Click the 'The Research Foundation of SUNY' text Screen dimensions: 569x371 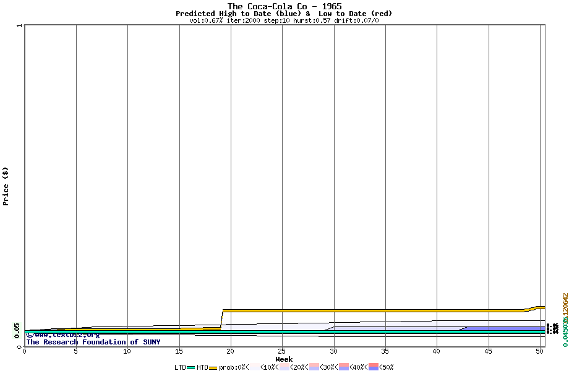coord(93,341)
